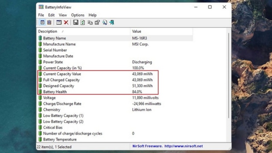Click the Find magnifier toolbar icon
Image resolution: width=272 pixels, height=153 pixels.
pyautogui.click(x=105, y=22)
